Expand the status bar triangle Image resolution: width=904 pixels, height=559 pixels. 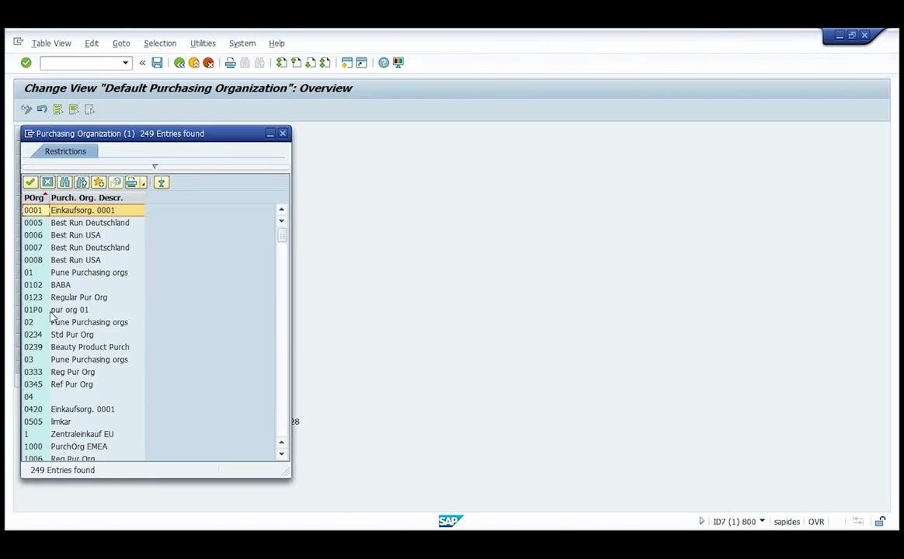701,521
